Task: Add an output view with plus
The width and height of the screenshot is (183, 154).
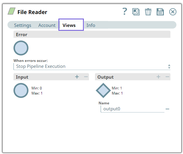Action: pyautogui.click(x=158, y=77)
